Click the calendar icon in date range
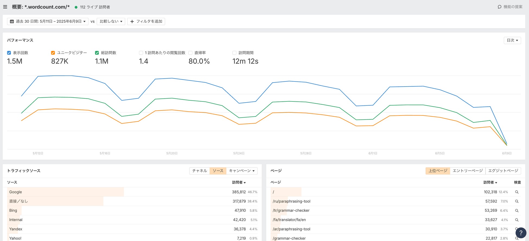 pyautogui.click(x=12, y=21)
